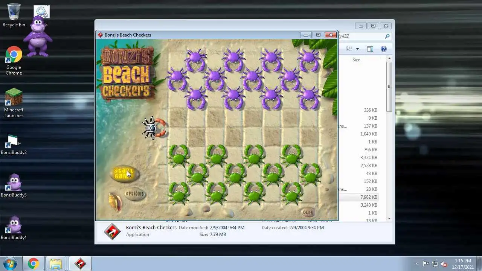The height and width of the screenshot is (271, 482).
Task: Click the Bonzi's Beach Checkers title bar icon
Action: [101, 35]
